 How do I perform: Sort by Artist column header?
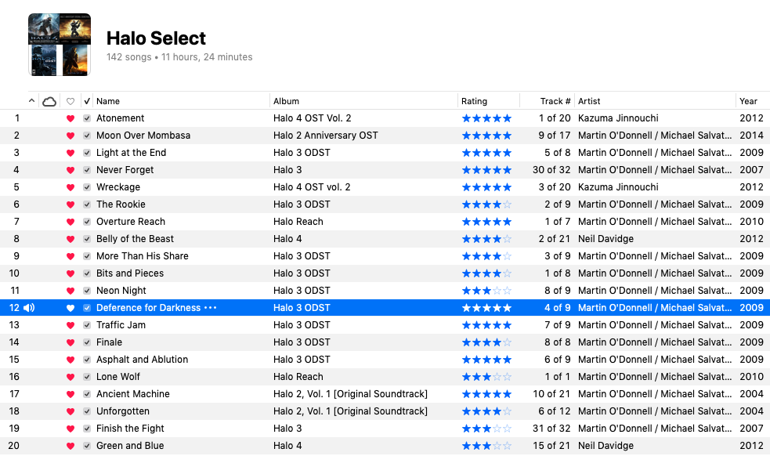[x=589, y=101]
